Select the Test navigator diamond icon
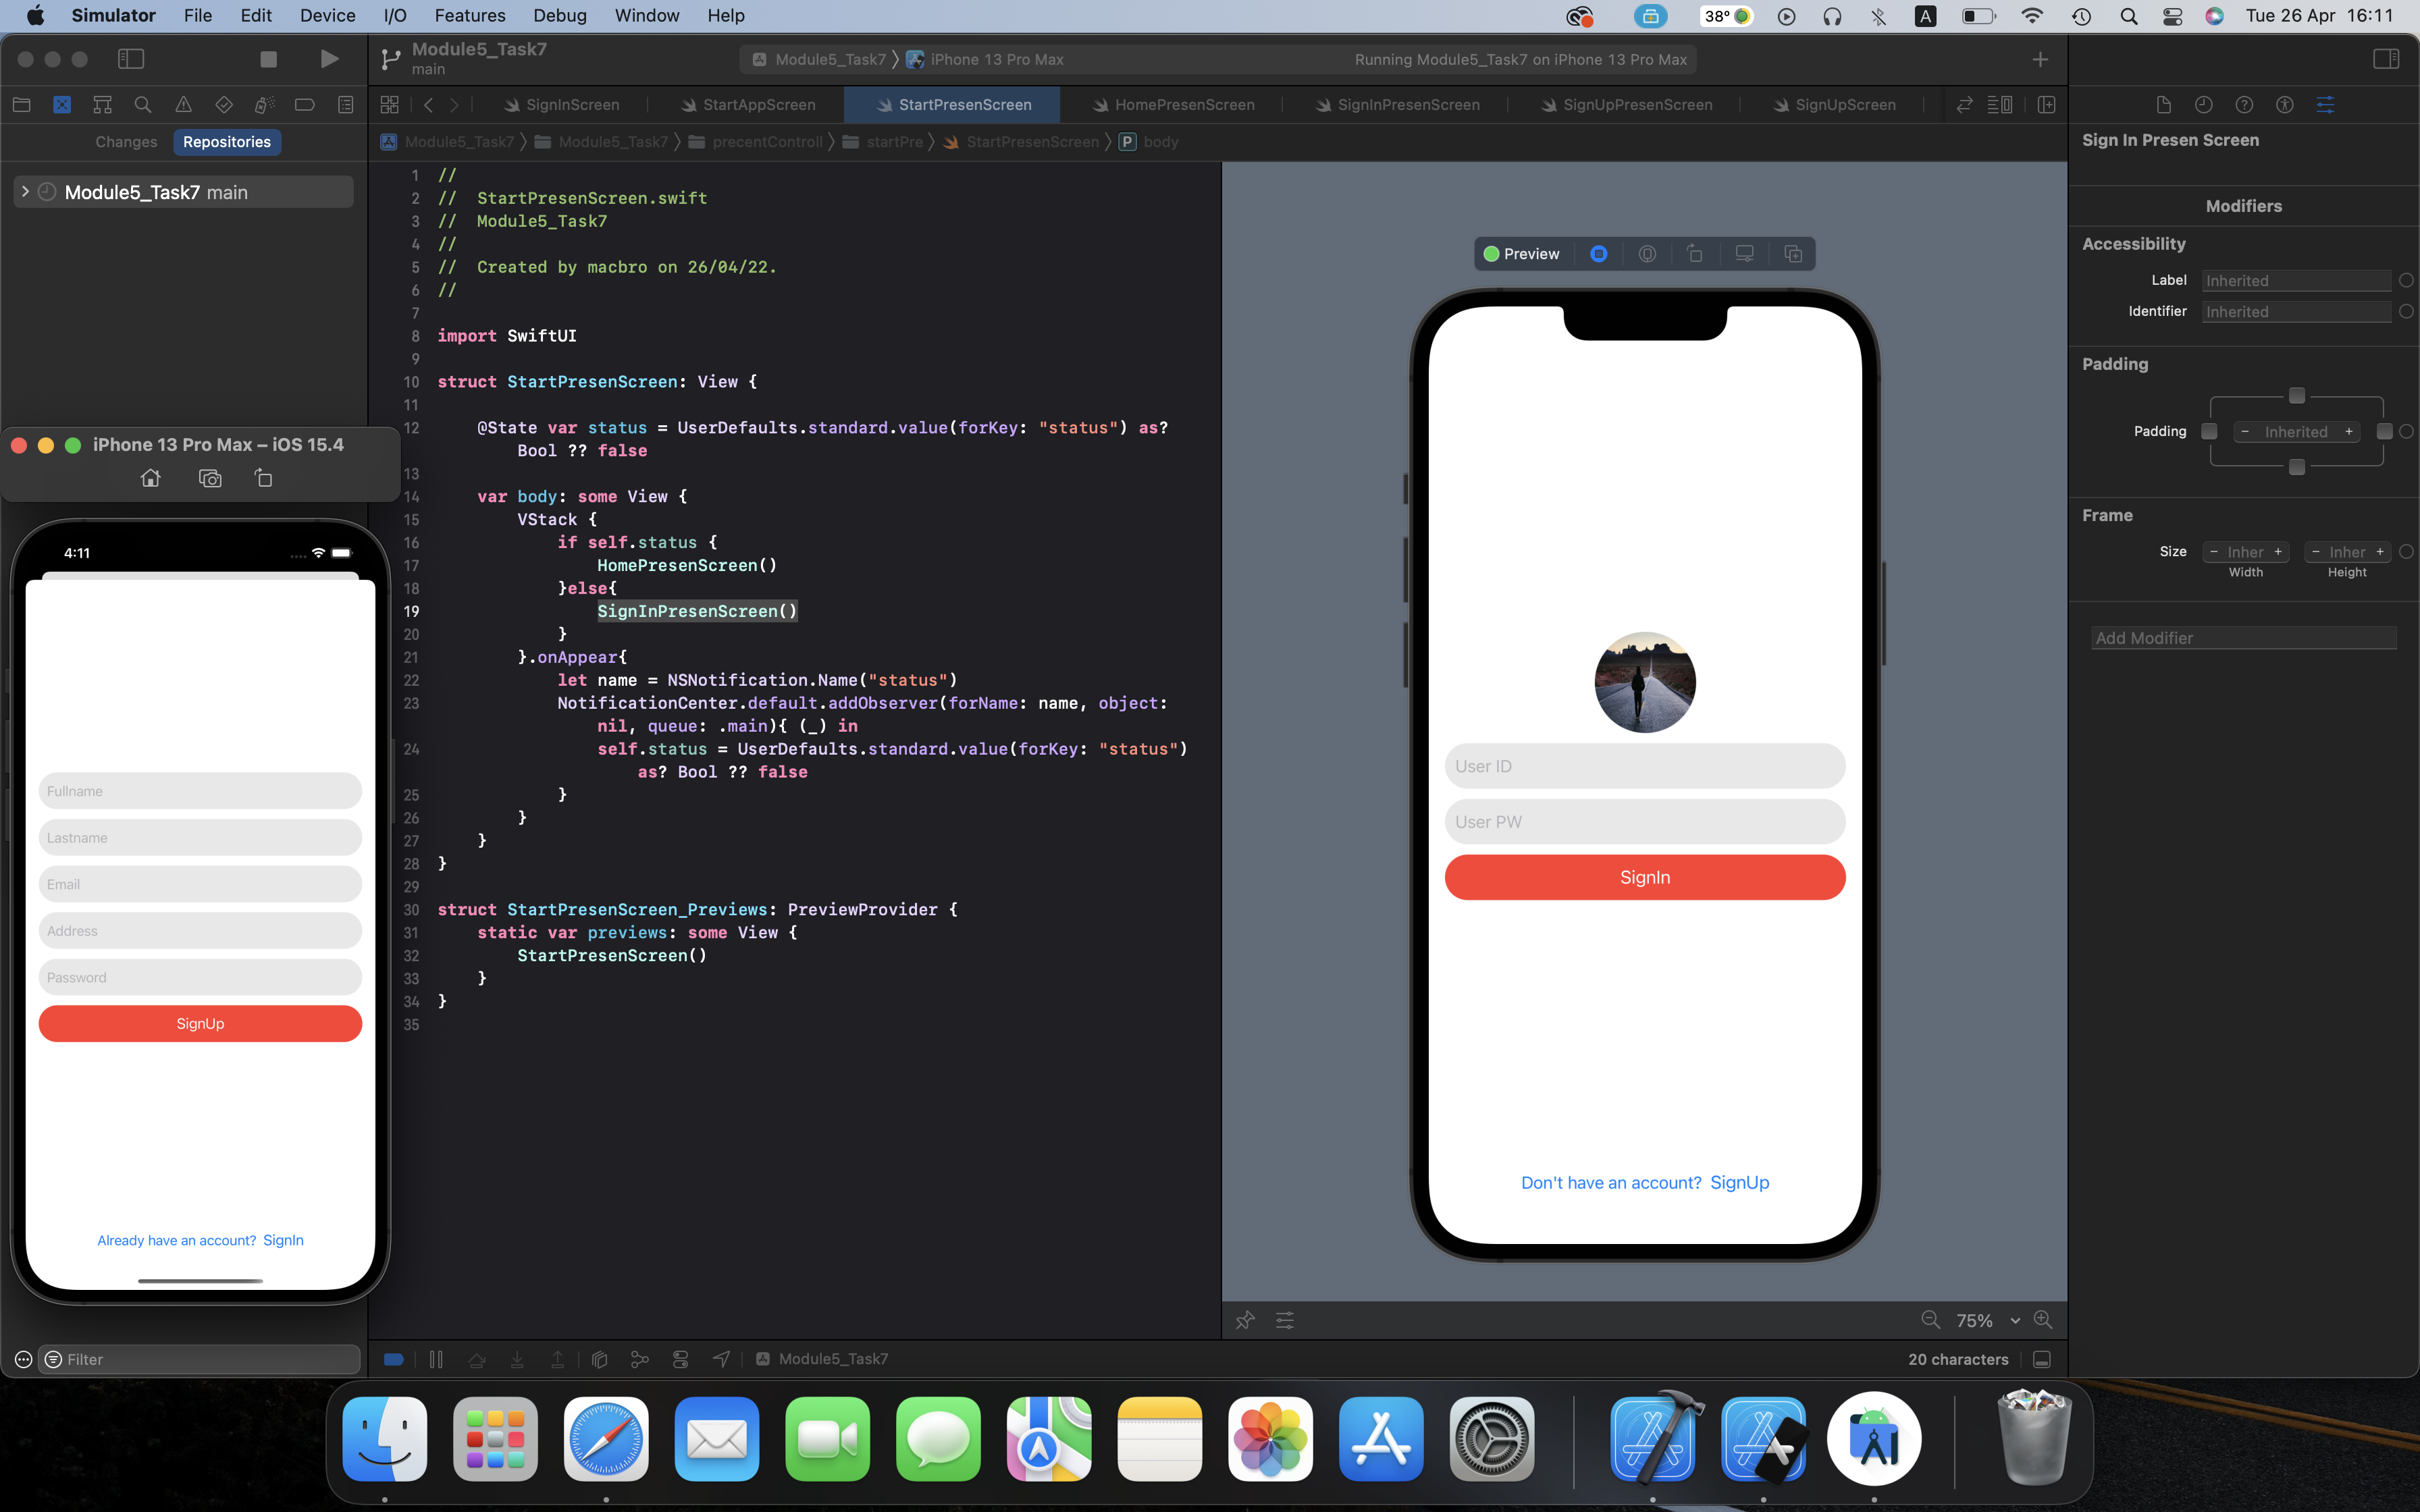Viewport: 2420px width, 1512px height. tap(224, 104)
